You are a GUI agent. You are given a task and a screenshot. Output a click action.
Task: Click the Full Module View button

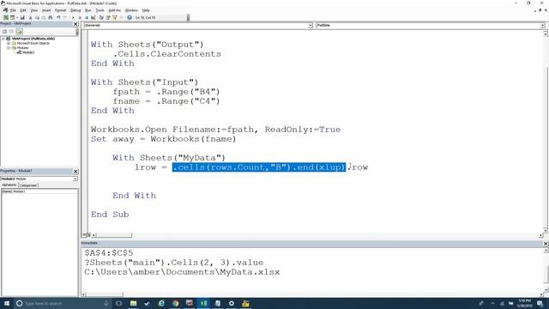pos(89,235)
